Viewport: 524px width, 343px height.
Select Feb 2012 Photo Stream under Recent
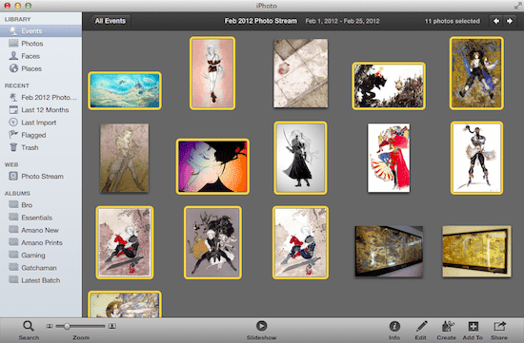tap(41, 97)
